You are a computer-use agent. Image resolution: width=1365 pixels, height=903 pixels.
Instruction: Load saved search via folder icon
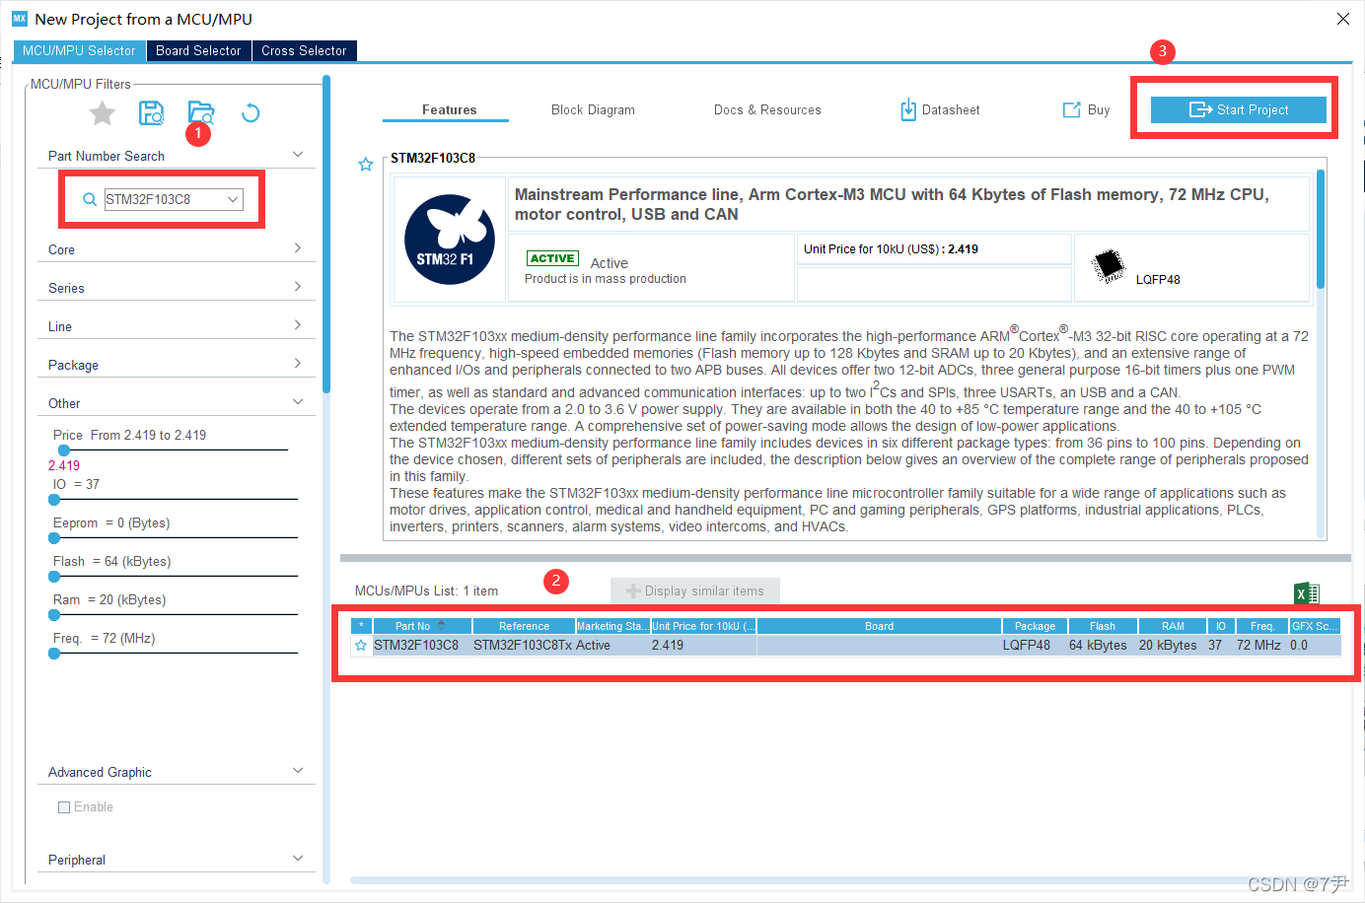[x=200, y=112]
